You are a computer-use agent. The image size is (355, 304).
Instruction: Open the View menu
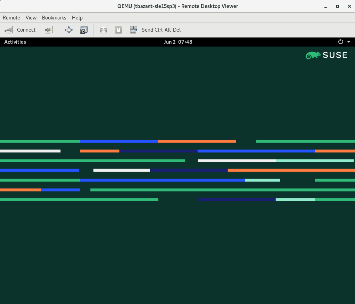[31, 18]
